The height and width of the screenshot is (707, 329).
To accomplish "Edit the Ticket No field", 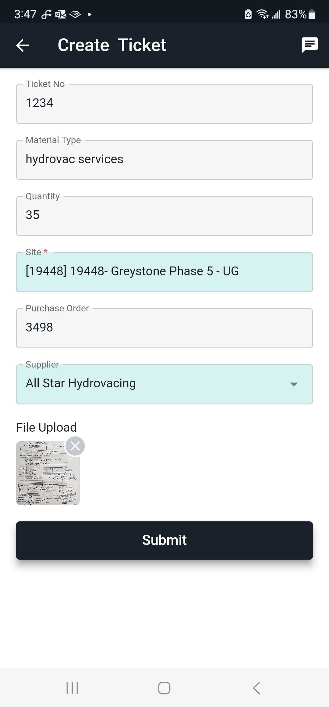I will [x=164, y=104].
